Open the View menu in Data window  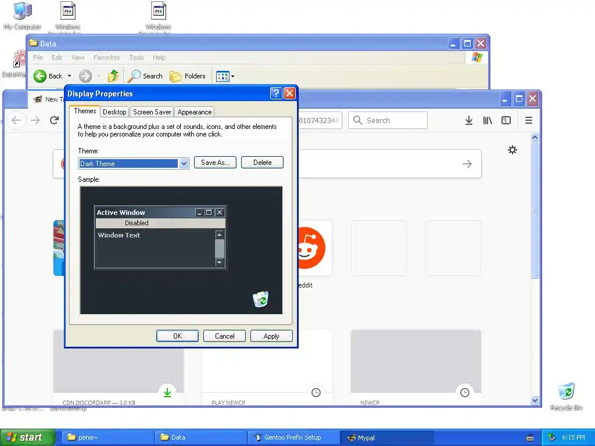[x=78, y=57]
